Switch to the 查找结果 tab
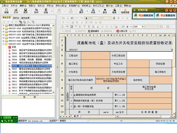Image resolution: width=177 pixels, height=133 pixels. [x=25, y=18]
